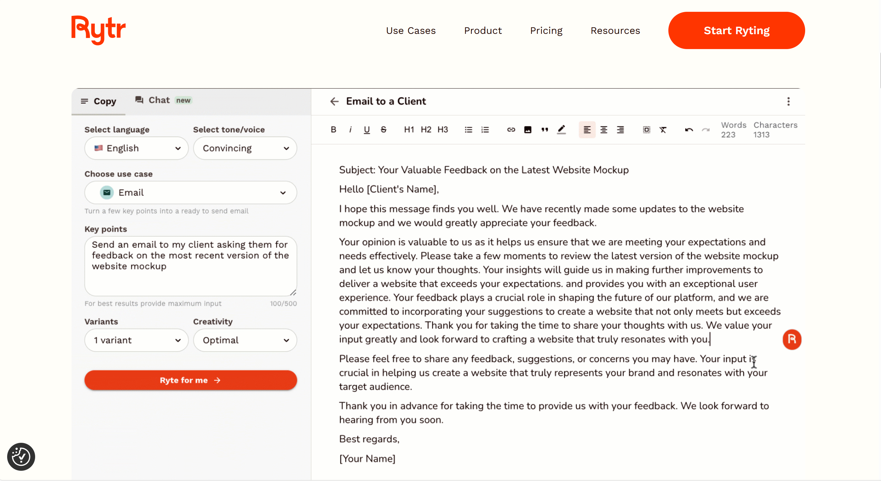Image resolution: width=881 pixels, height=481 pixels.
Task: Click the undo arrow icon
Action: tap(689, 129)
